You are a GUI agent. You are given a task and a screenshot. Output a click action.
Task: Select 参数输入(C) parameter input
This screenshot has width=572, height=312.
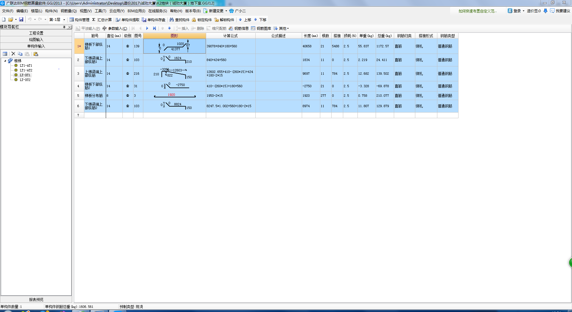tap(115, 29)
